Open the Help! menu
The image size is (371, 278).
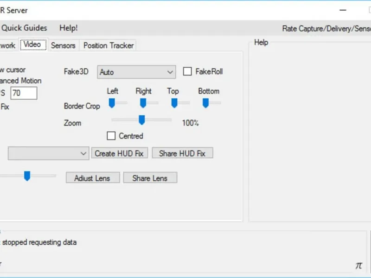click(68, 28)
